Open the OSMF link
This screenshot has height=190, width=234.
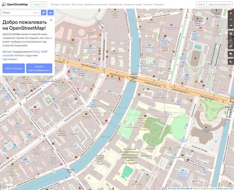pyautogui.click(x=44, y=52)
